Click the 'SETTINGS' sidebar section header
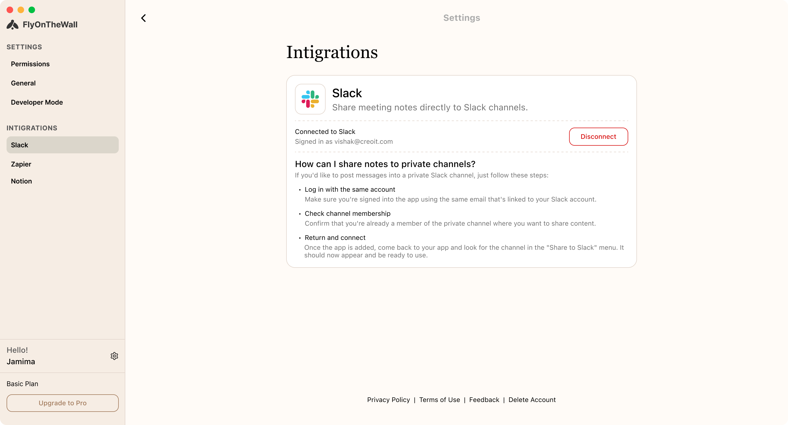 point(24,47)
